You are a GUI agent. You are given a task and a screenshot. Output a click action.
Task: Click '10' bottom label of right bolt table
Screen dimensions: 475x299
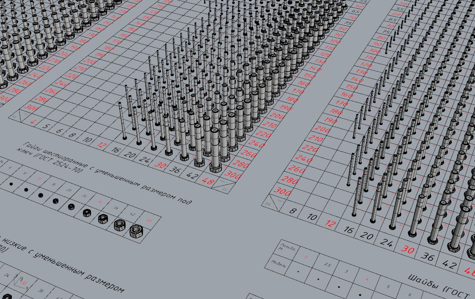click(312, 217)
